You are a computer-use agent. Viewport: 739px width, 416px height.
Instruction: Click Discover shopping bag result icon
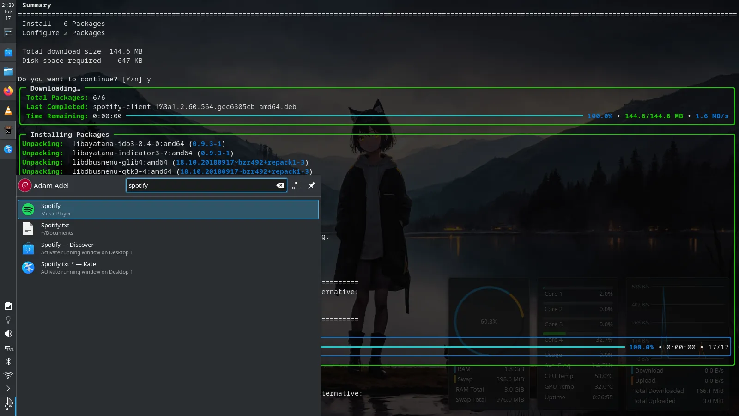28,248
